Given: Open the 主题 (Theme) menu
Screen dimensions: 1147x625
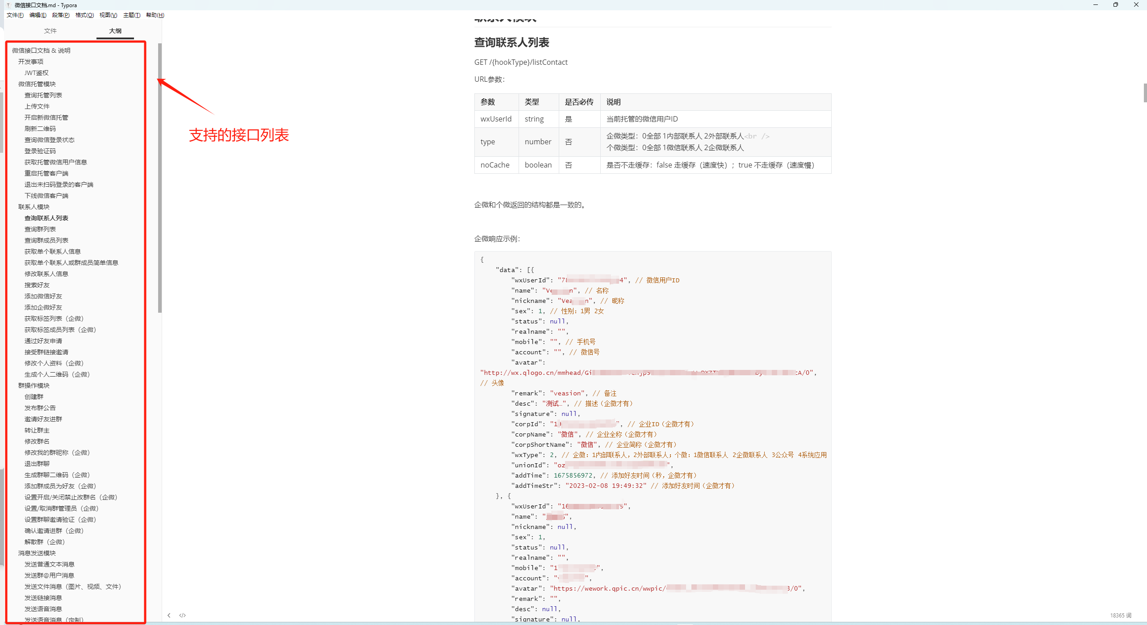Looking at the screenshot, I should 131,15.
